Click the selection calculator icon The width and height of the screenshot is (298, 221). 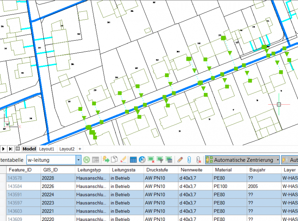point(169,160)
